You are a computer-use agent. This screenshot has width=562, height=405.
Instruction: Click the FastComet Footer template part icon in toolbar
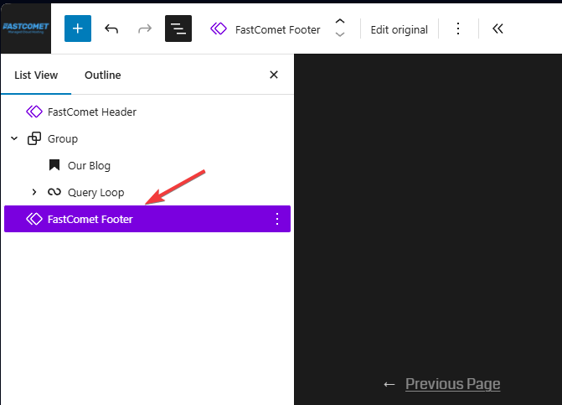[219, 29]
